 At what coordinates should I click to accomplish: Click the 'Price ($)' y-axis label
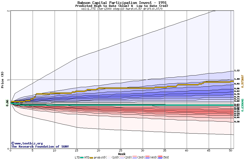[2, 80]
